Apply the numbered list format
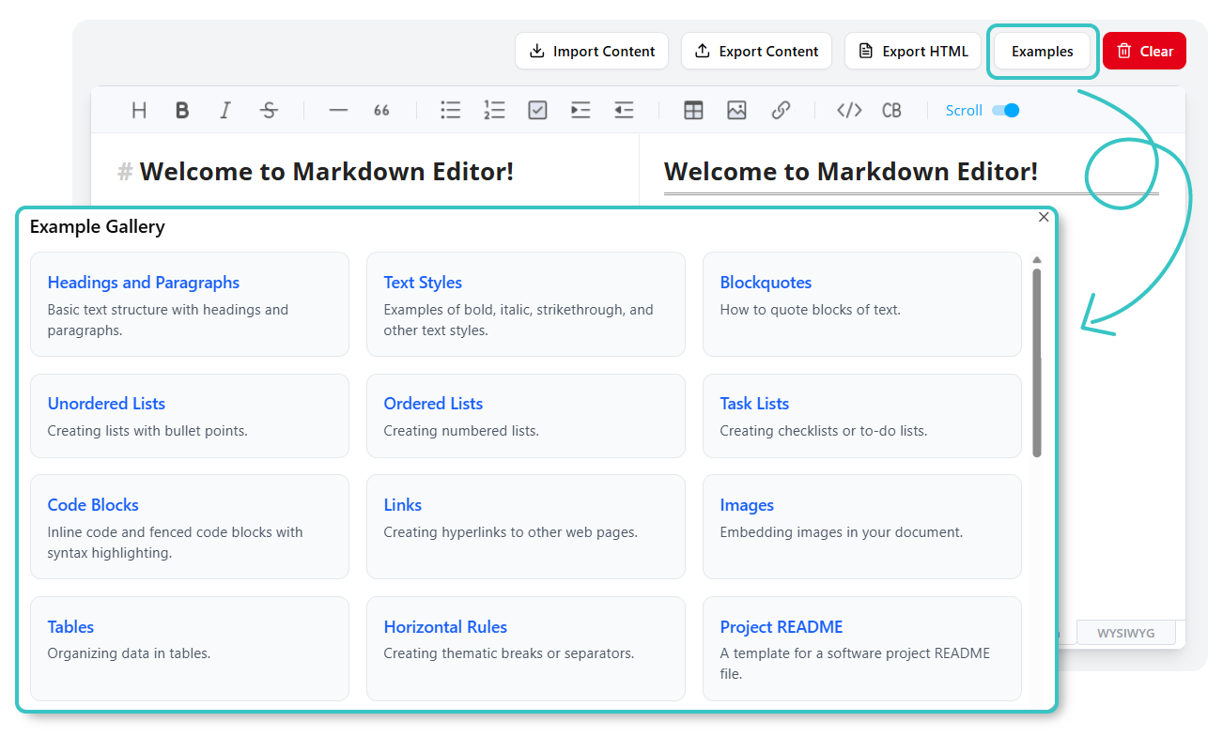Screen dimensions: 1223x737 [494, 110]
